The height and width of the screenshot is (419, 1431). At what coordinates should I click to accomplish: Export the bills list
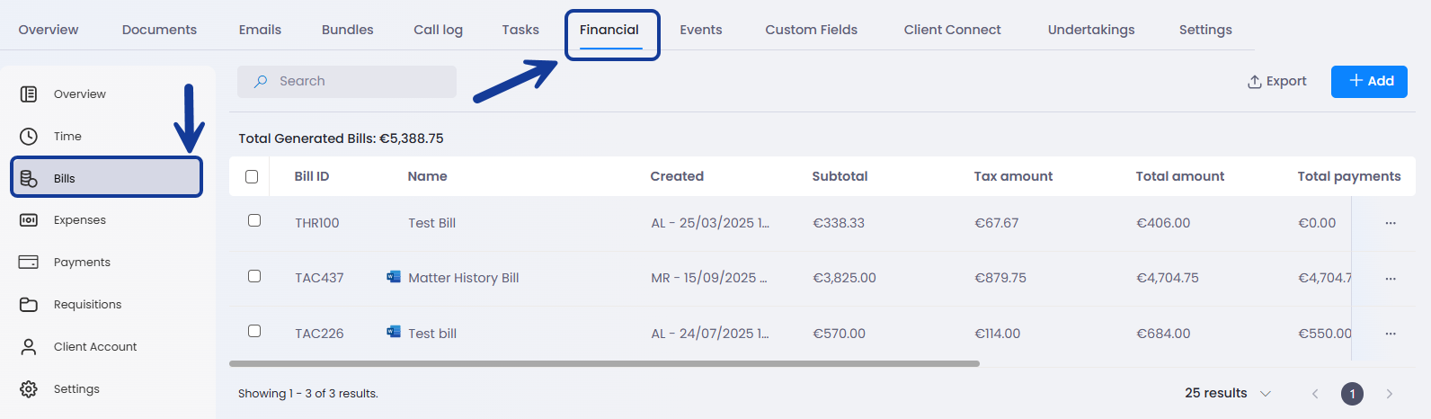[1276, 81]
